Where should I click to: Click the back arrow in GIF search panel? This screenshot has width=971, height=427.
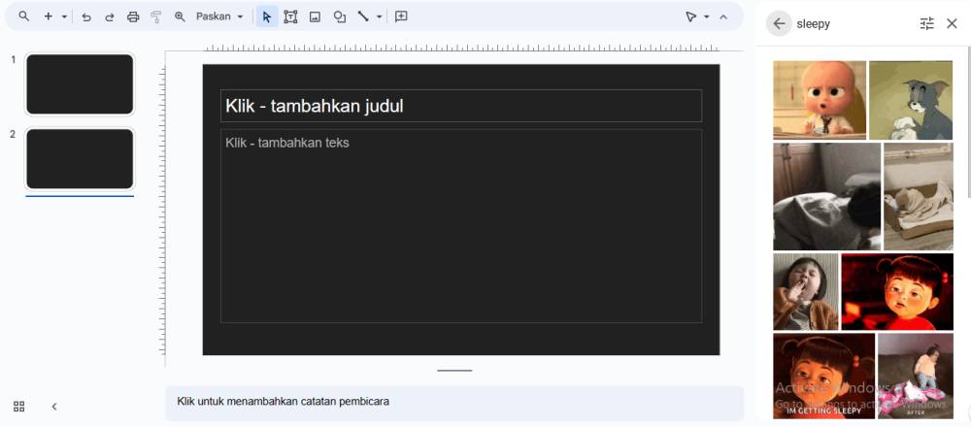coord(779,24)
